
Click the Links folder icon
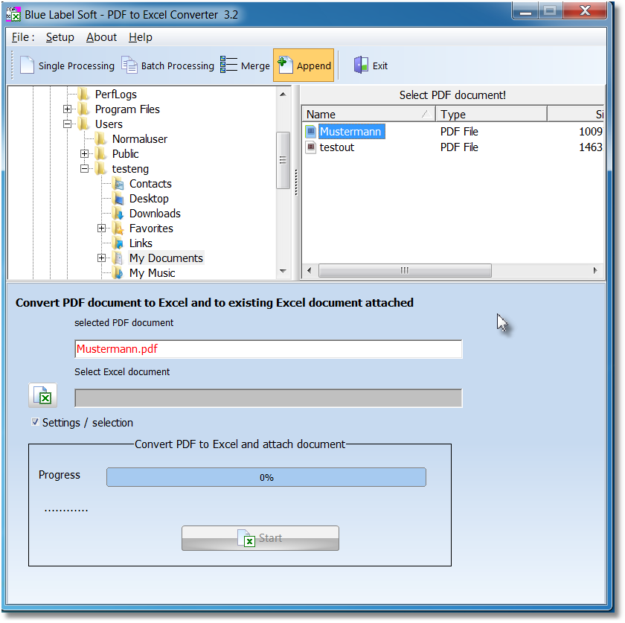point(118,243)
